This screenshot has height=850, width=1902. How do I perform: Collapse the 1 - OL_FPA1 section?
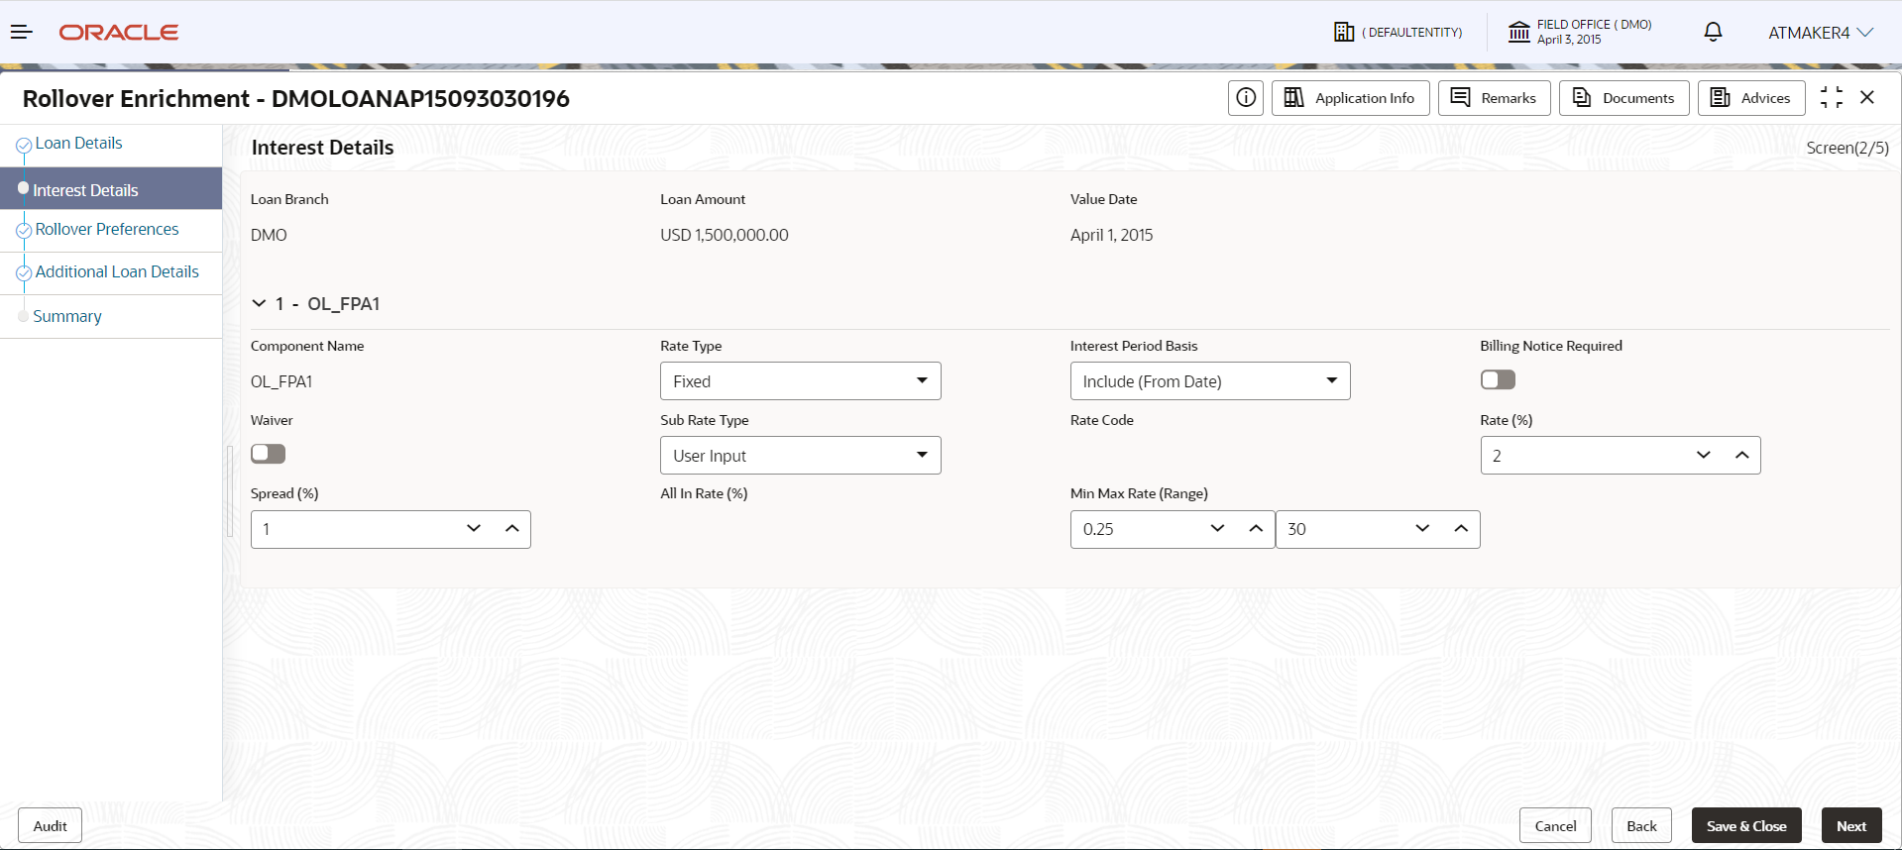259,303
